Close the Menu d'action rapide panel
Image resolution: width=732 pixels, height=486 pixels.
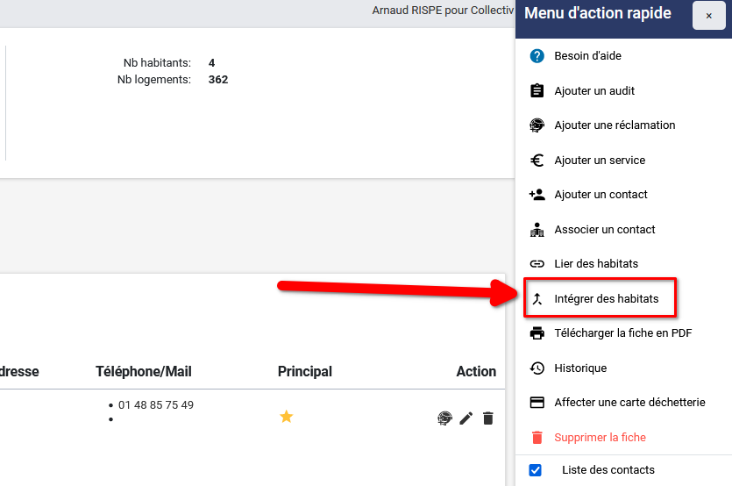point(708,16)
